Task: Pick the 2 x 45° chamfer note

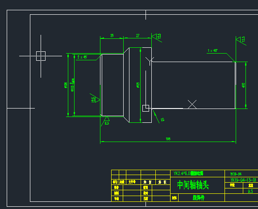Action: (x=82, y=57)
